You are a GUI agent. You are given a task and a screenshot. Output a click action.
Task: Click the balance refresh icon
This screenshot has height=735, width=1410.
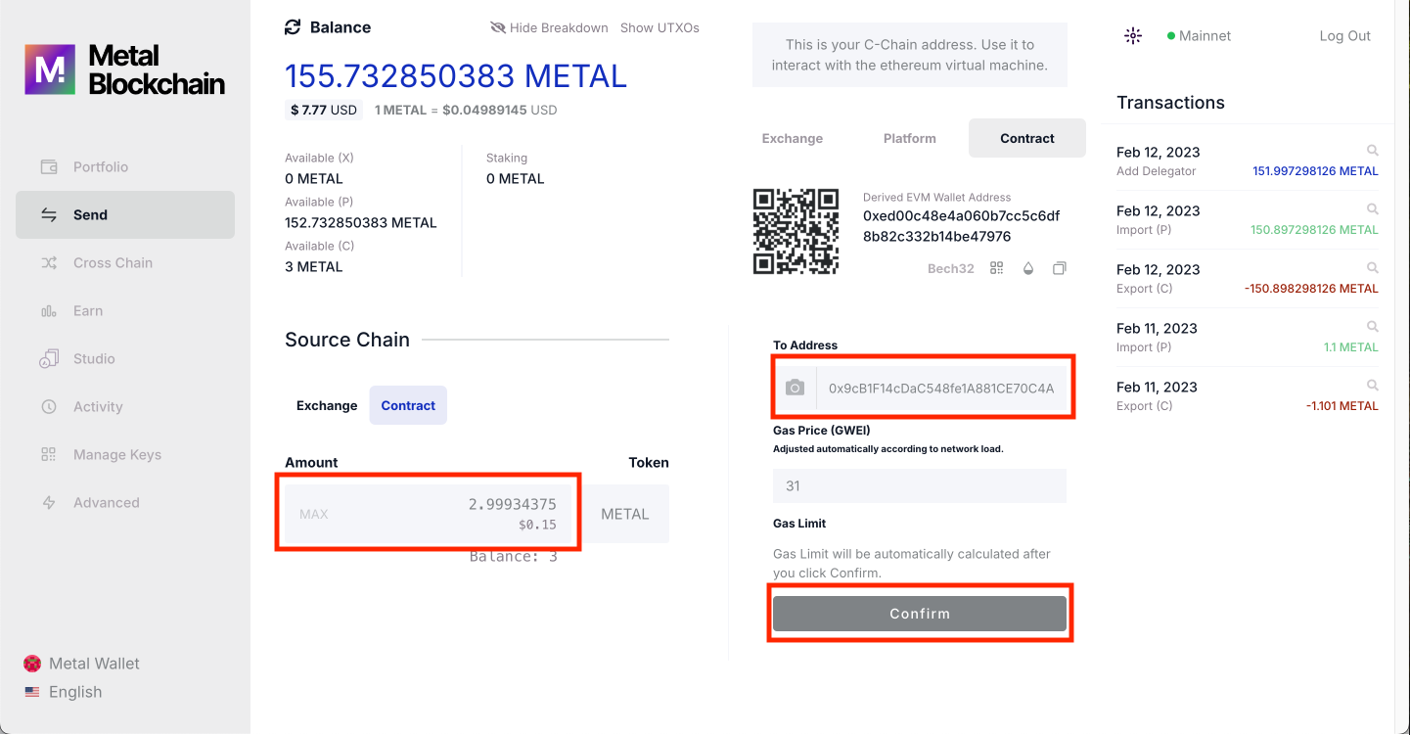tap(293, 27)
